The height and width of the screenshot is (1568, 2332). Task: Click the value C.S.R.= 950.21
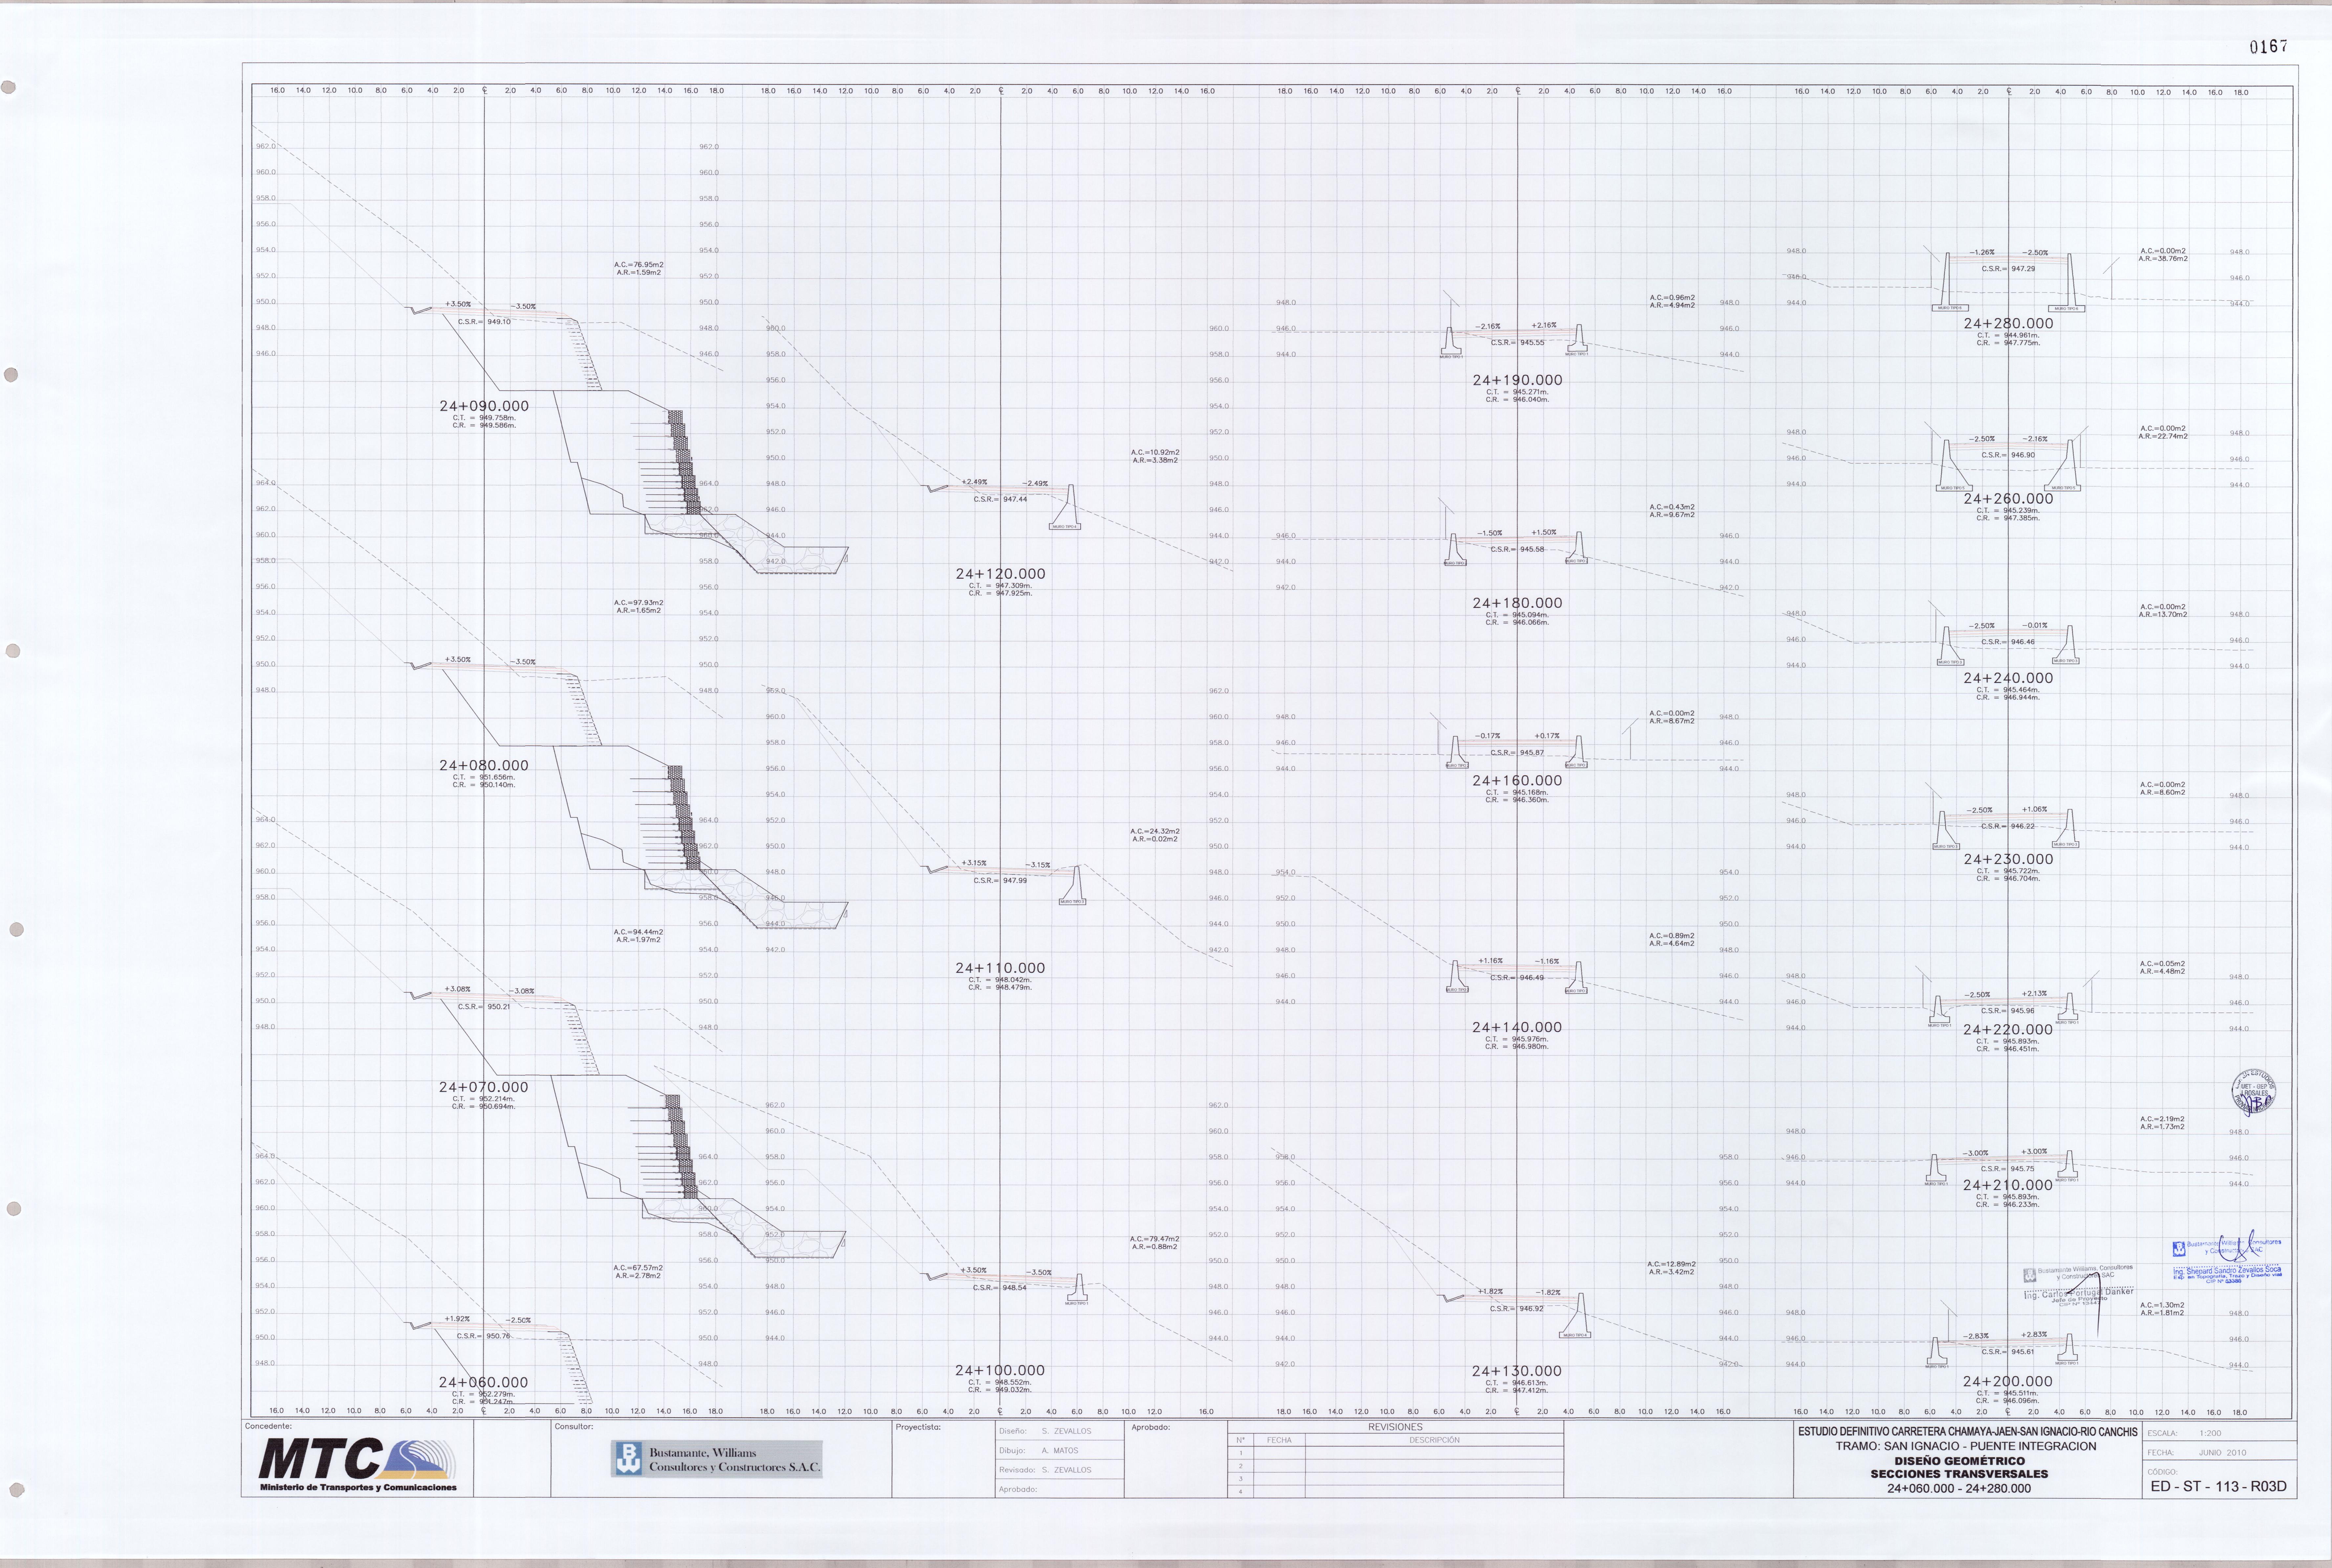point(484,1007)
